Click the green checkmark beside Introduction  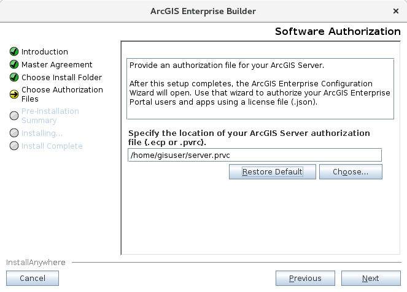(14, 52)
